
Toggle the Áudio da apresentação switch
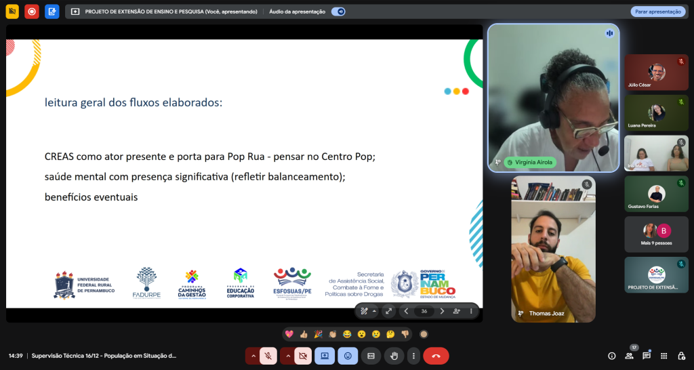[338, 12]
